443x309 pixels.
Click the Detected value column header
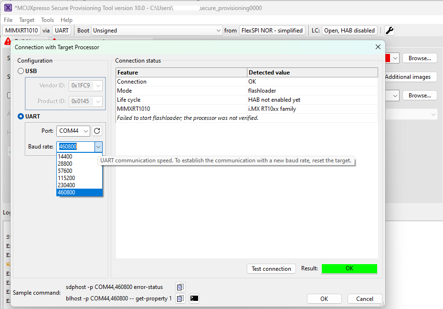click(269, 73)
